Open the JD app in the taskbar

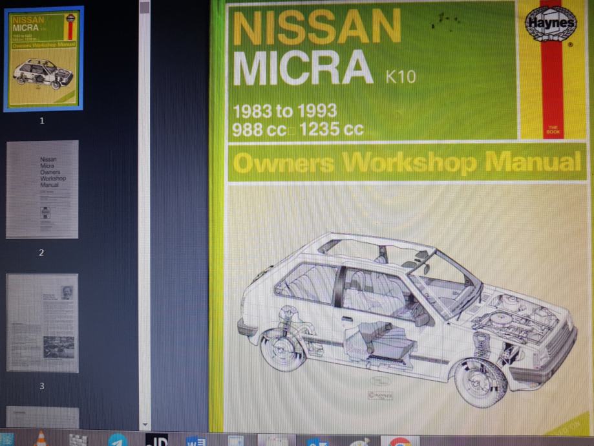[x=157, y=440]
